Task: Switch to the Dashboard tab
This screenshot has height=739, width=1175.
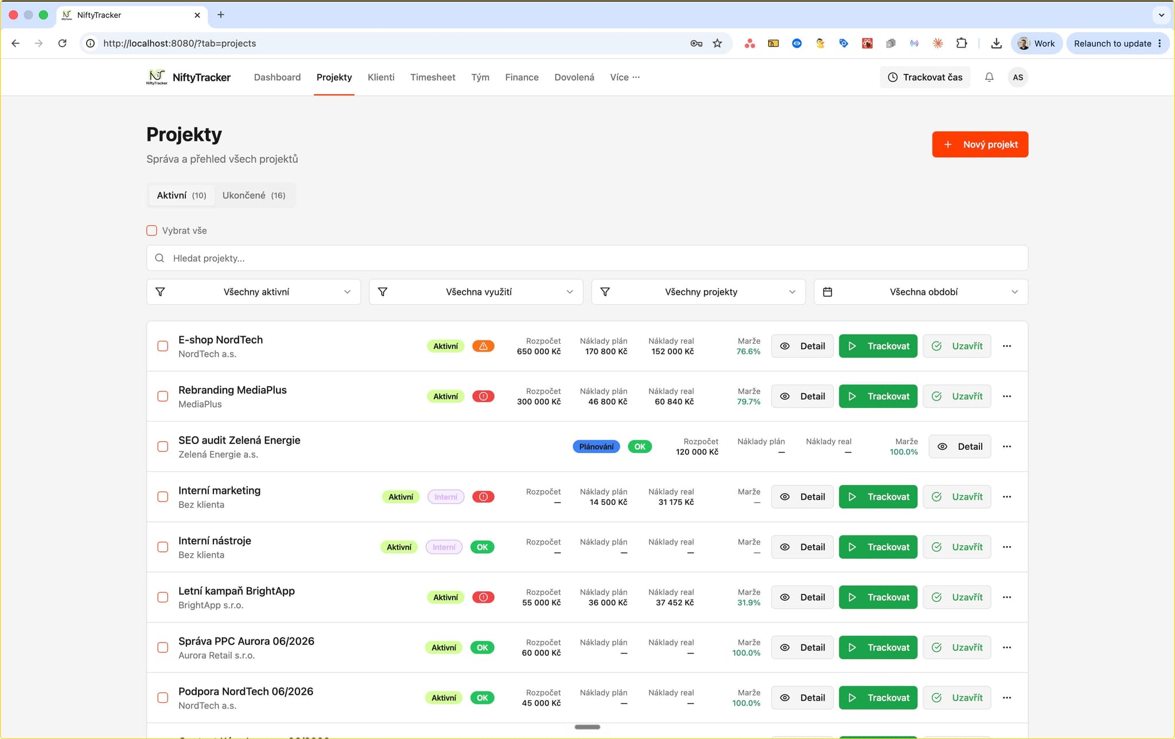Action: (277, 77)
